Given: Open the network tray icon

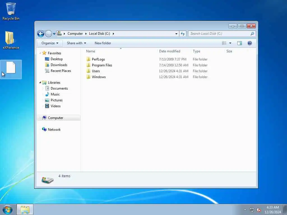Looking at the screenshot, I should pyautogui.click(x=252, y=210).
